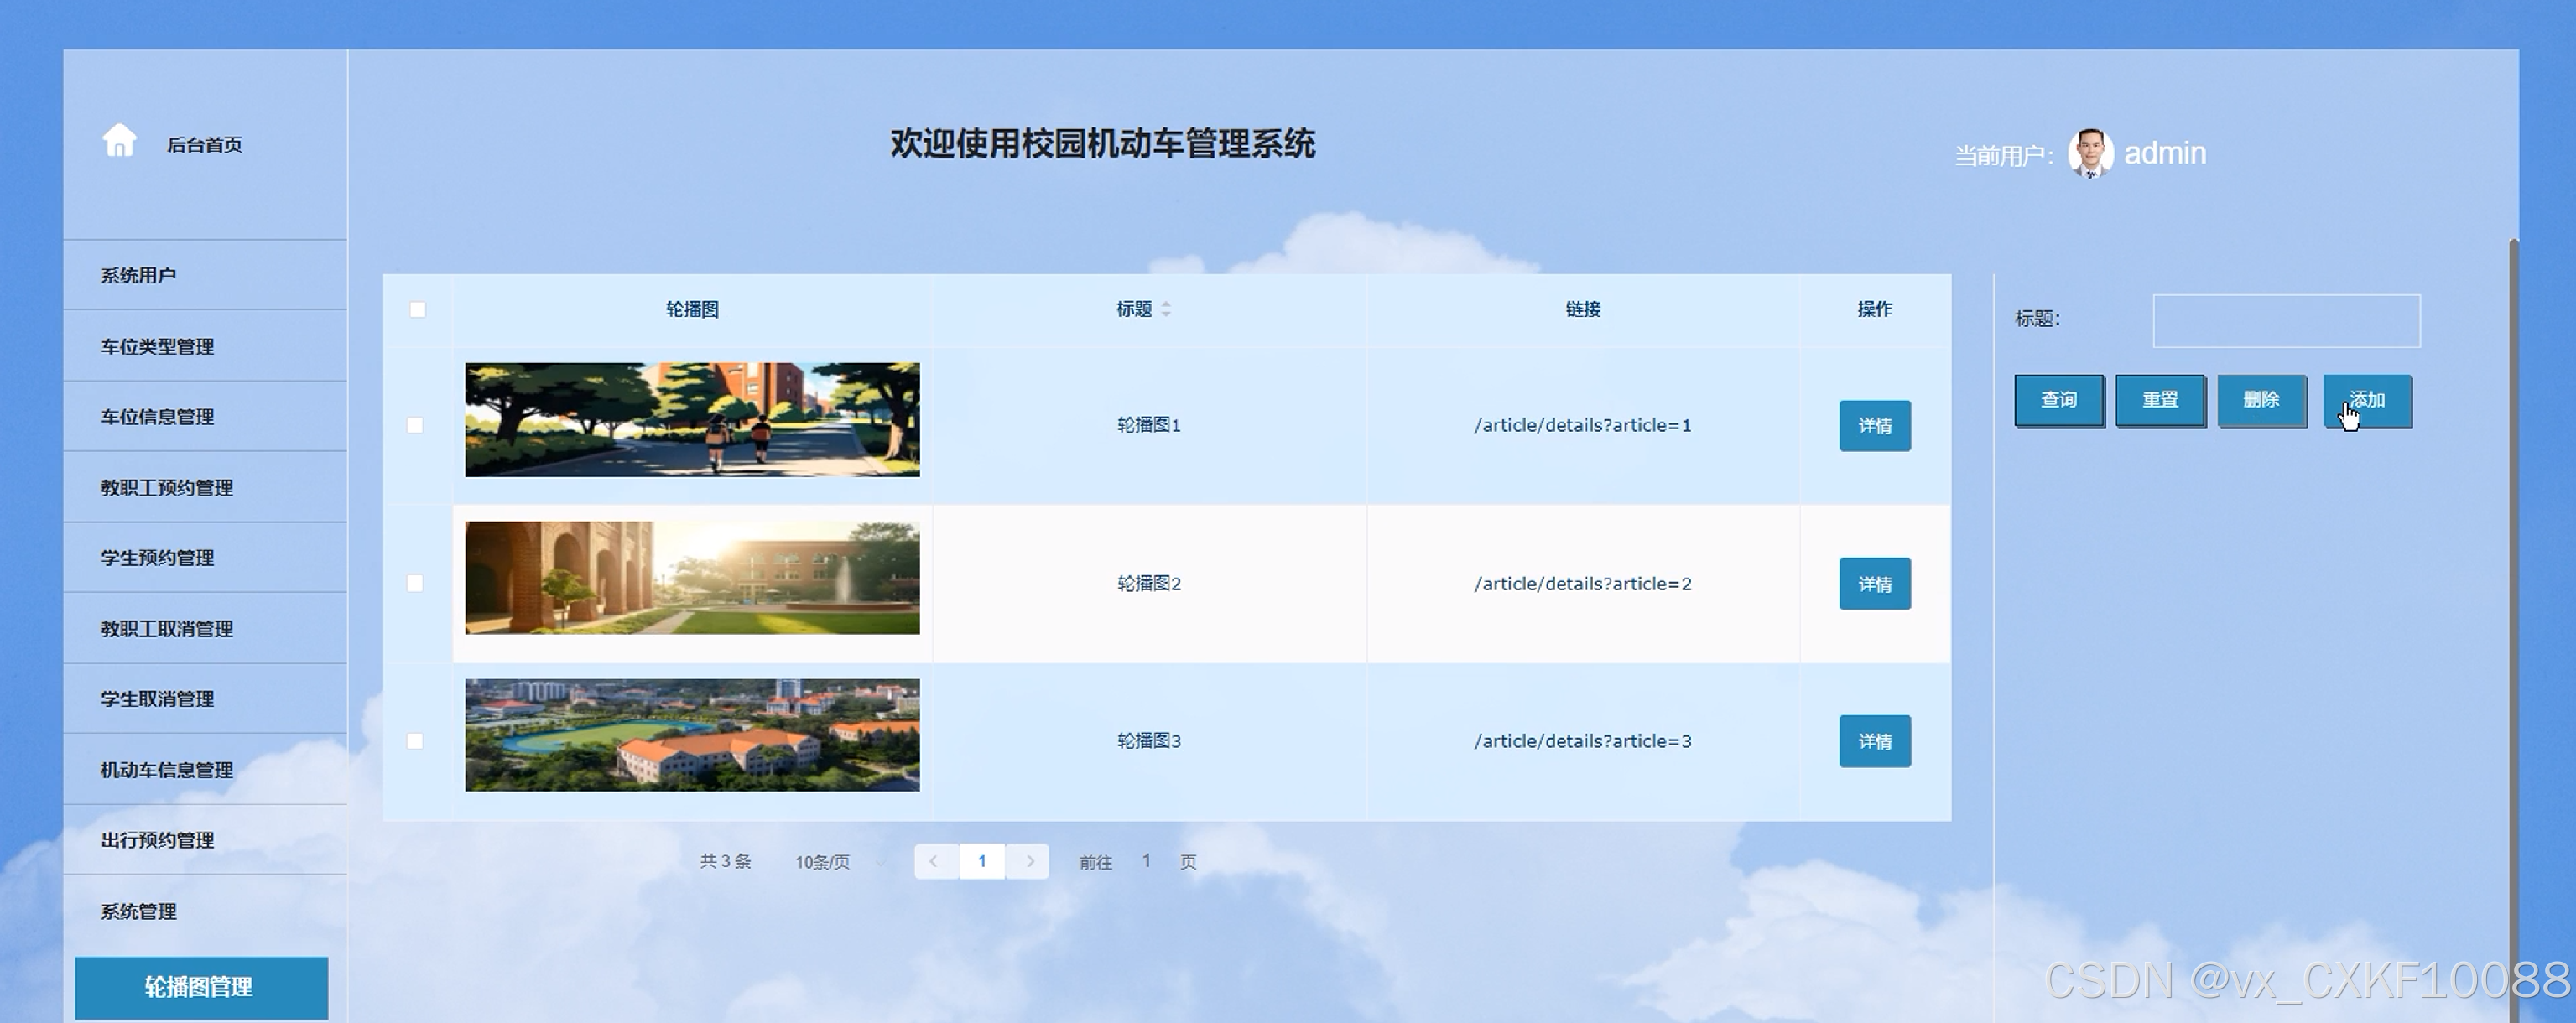Open the 10条/页 page size dropdown
Screen dimensions: 2576x1023
coord(838,862)
